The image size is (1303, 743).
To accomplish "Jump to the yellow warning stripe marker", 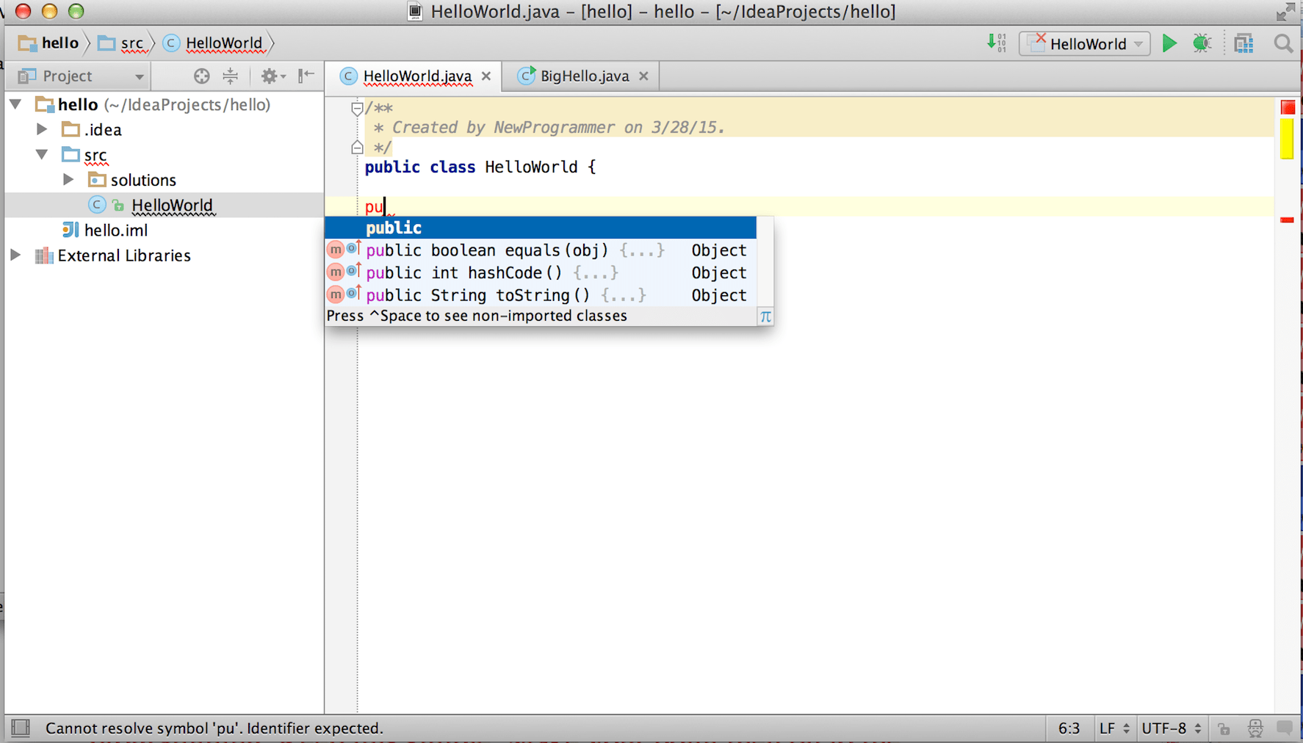I will click(x=1287, y=139).
